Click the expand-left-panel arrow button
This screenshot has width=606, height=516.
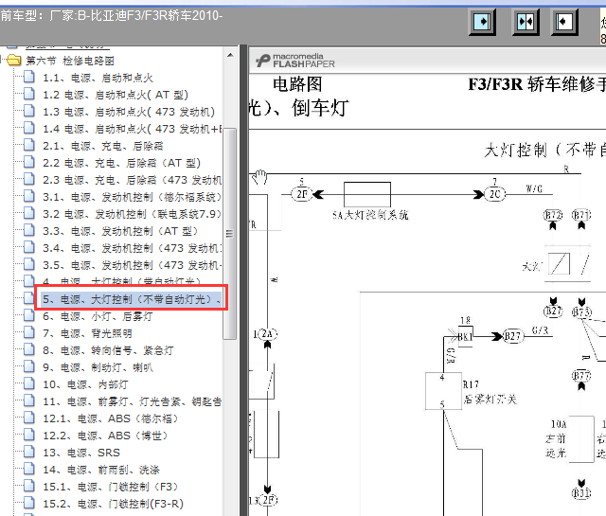click(x=482, y=22)
